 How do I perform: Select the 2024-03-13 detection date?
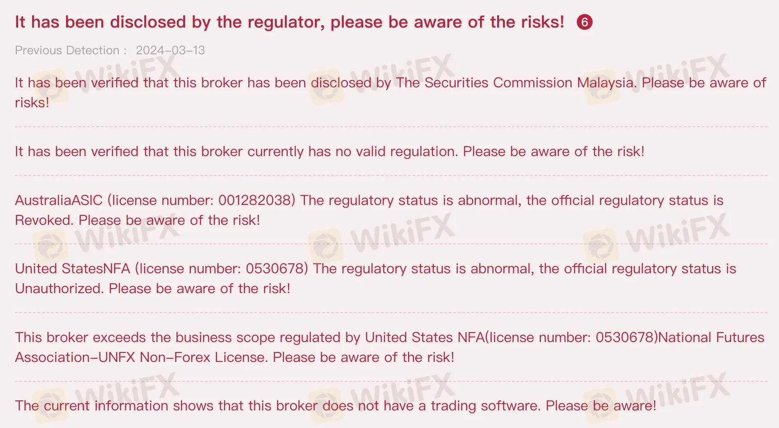click(170, 50)
